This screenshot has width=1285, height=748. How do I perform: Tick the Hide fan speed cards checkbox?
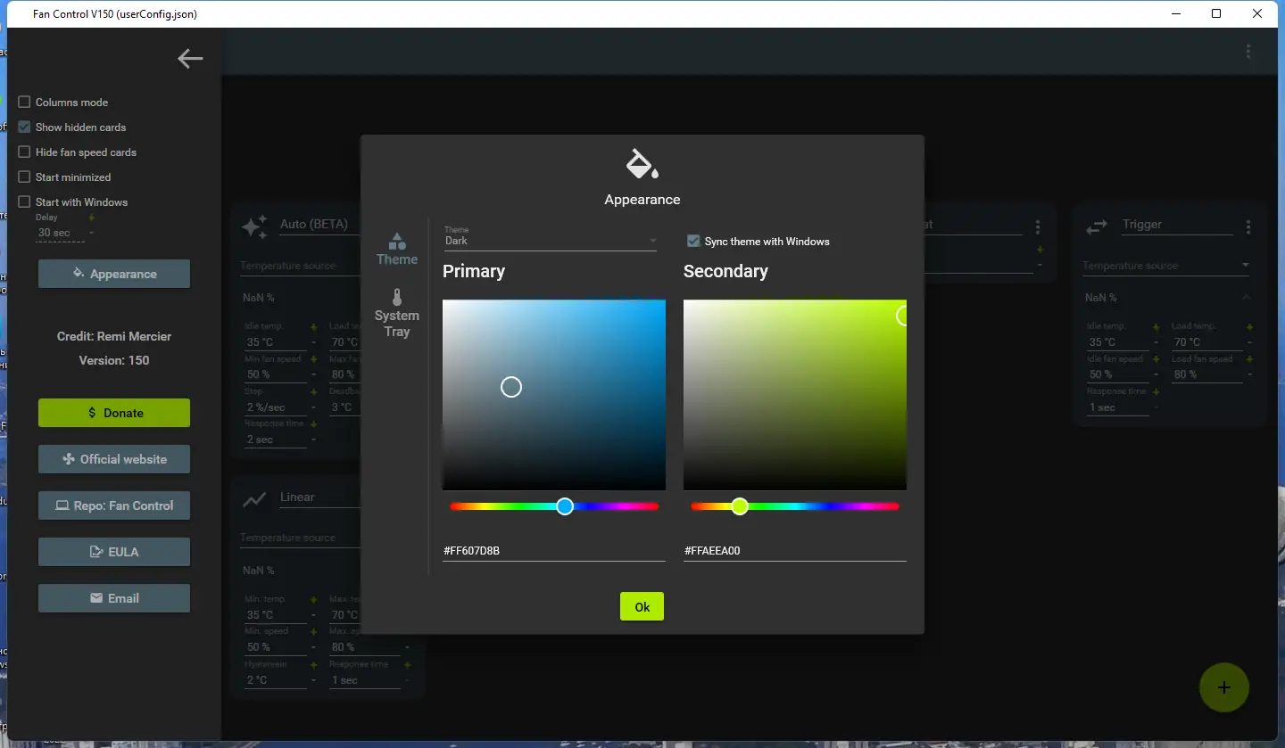(24, 152)
